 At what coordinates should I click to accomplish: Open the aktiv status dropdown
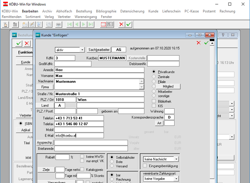click(x=82, y=50)
